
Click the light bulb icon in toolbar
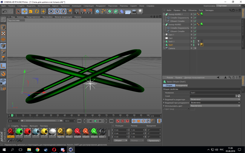click(x=140, y=11)
